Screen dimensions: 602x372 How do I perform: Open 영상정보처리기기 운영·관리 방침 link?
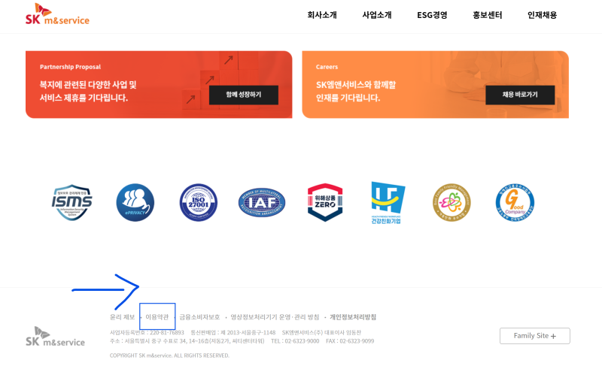pyautogui.click(x=275, y=317)
